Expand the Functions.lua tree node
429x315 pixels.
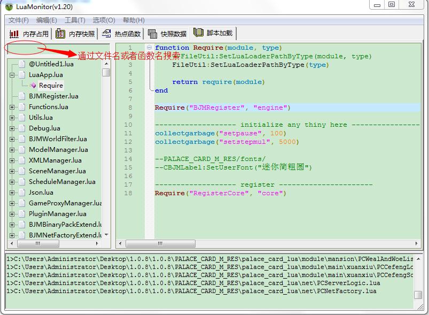click(12, 107)
